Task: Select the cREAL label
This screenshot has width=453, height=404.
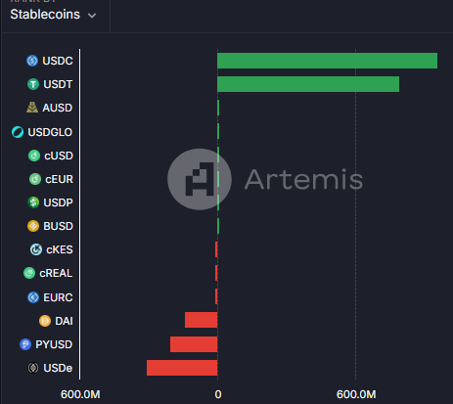Action: click(56, 273)
